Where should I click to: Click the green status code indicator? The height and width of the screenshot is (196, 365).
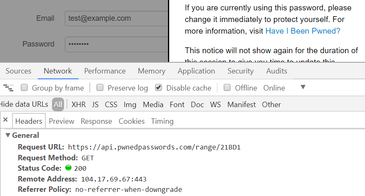(69, 168)
